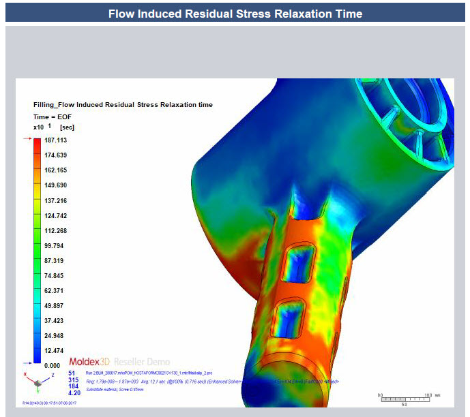
Task: Click the '[sec]' unit label
Action: (67, 127)
